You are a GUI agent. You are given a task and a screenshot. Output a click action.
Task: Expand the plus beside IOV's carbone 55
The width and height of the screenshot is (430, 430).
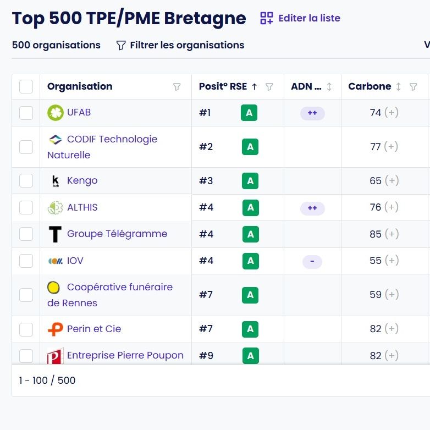tap(391, 261)
